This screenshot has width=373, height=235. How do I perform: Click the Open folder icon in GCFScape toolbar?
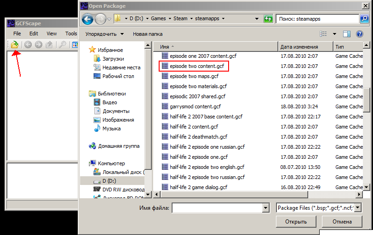(15, 45)
